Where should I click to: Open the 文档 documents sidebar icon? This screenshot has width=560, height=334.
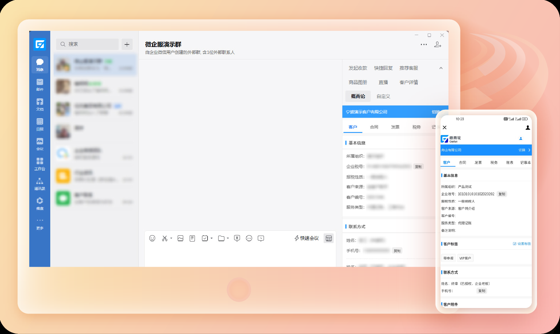(40, 105)
